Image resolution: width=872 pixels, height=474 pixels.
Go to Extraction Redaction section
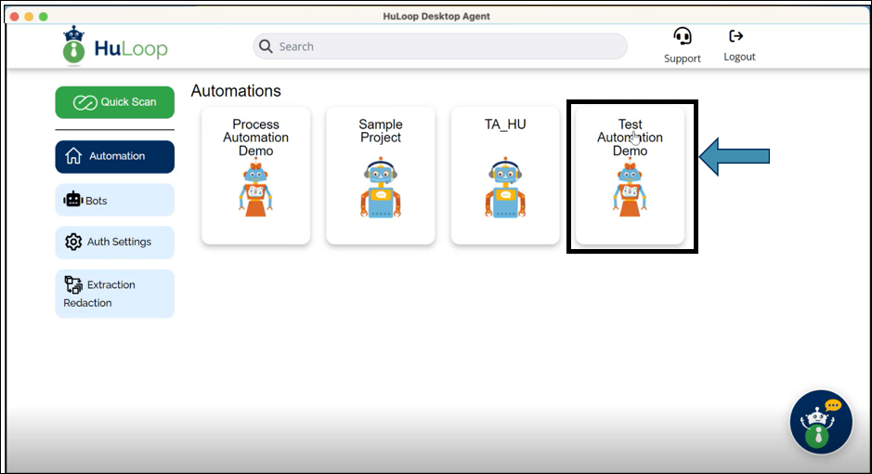click(x=115, y=294)
